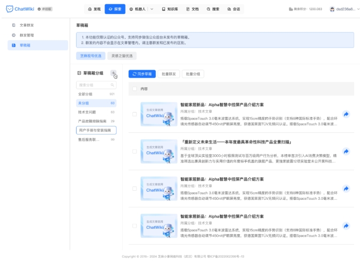Go to the 知识库 navigation item
This screenshot has width=360, height=262.
170,9
